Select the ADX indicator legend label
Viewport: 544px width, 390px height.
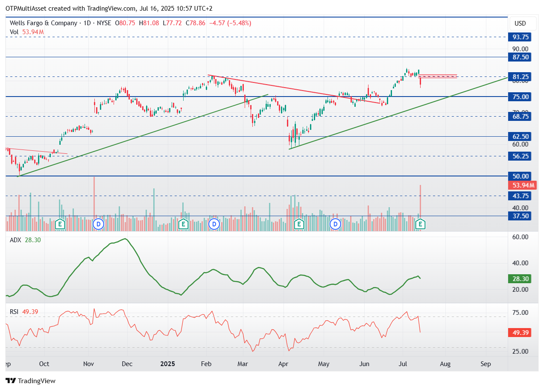(x=15, y=240)
